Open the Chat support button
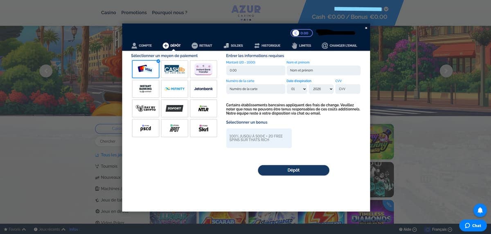This screenshot has width=491, height=234. click(473, 225)
